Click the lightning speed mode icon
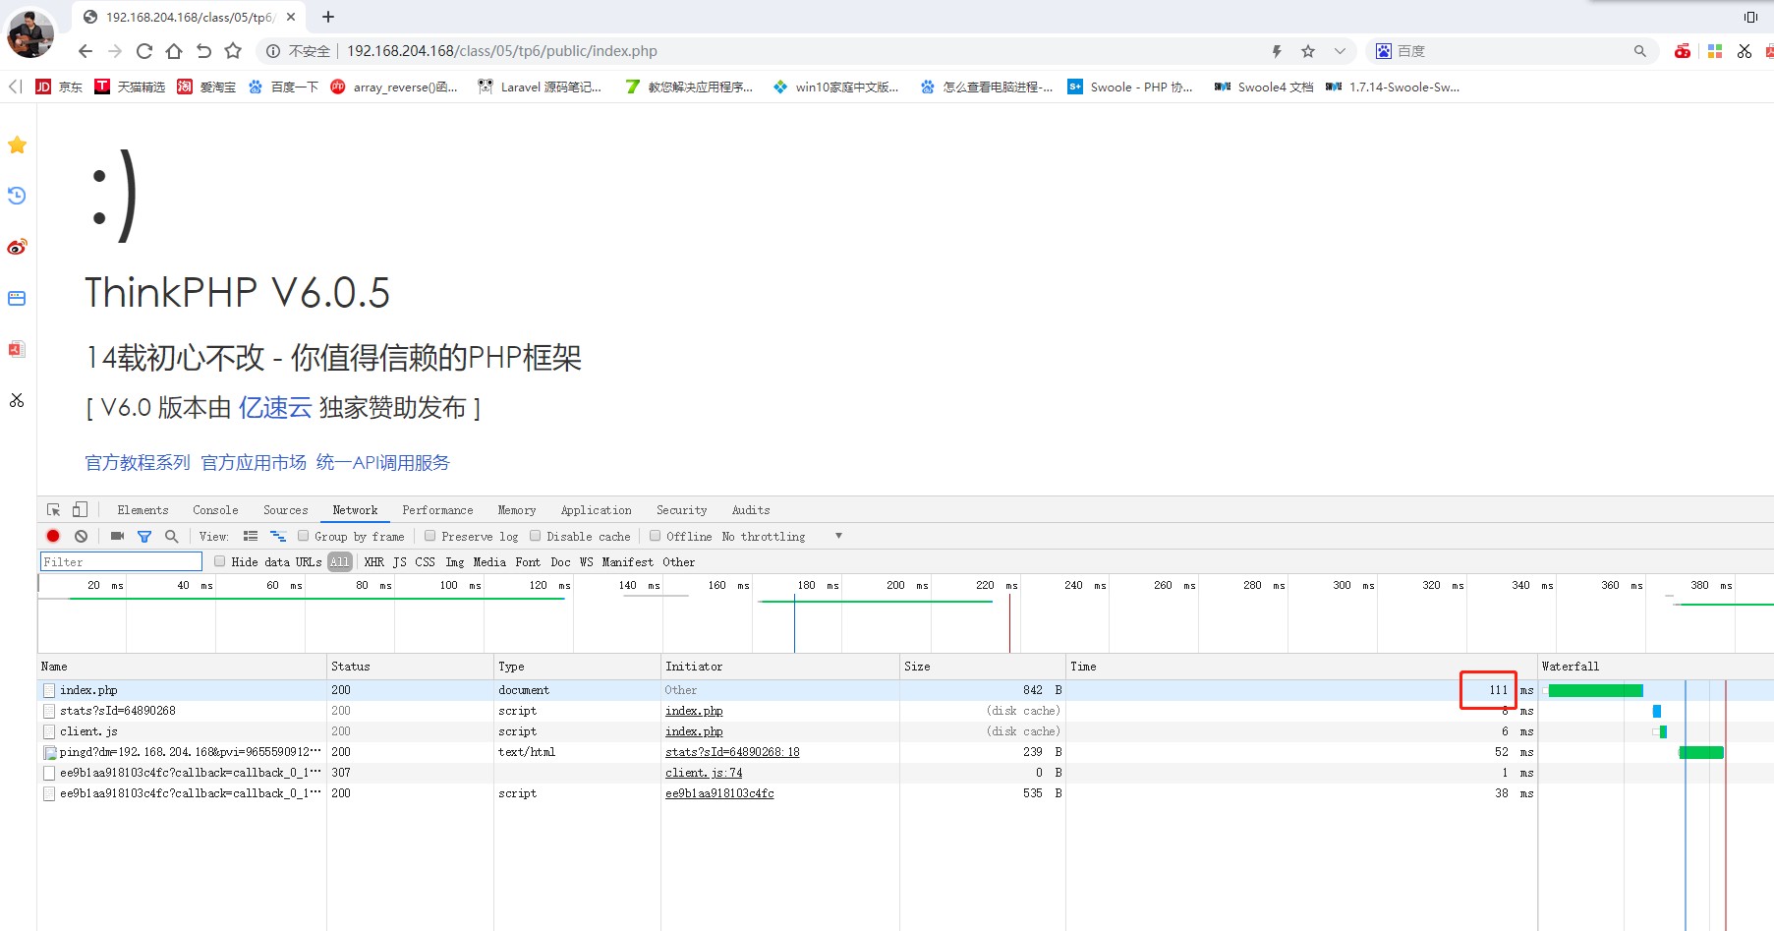 pos(1277,51)
